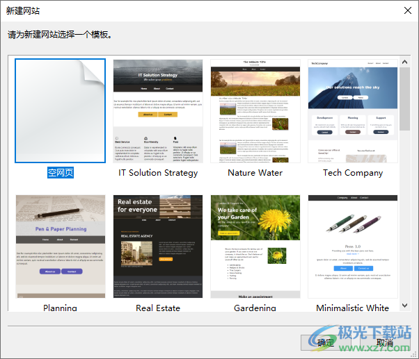Click the template list scrollbar thumb

[x=405, y=99]
